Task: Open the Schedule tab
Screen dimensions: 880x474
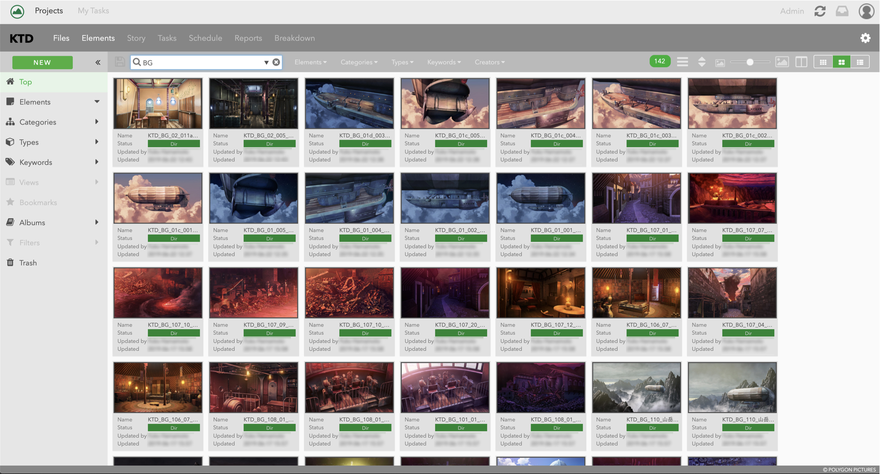Action: click(x=205, y=38)
